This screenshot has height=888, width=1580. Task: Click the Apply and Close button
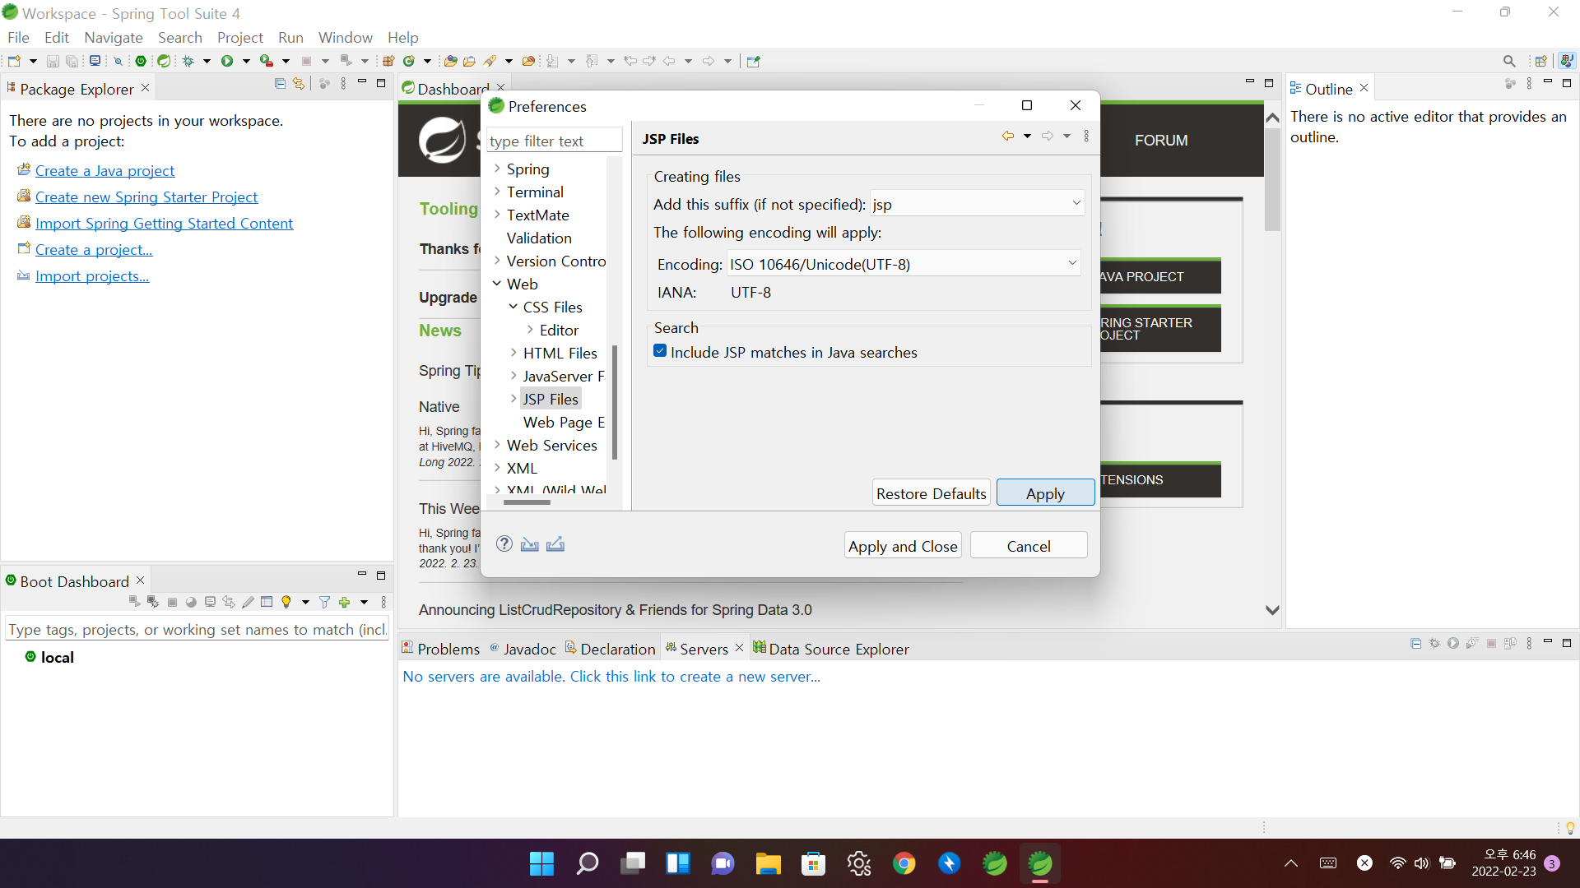pos(903,546)
